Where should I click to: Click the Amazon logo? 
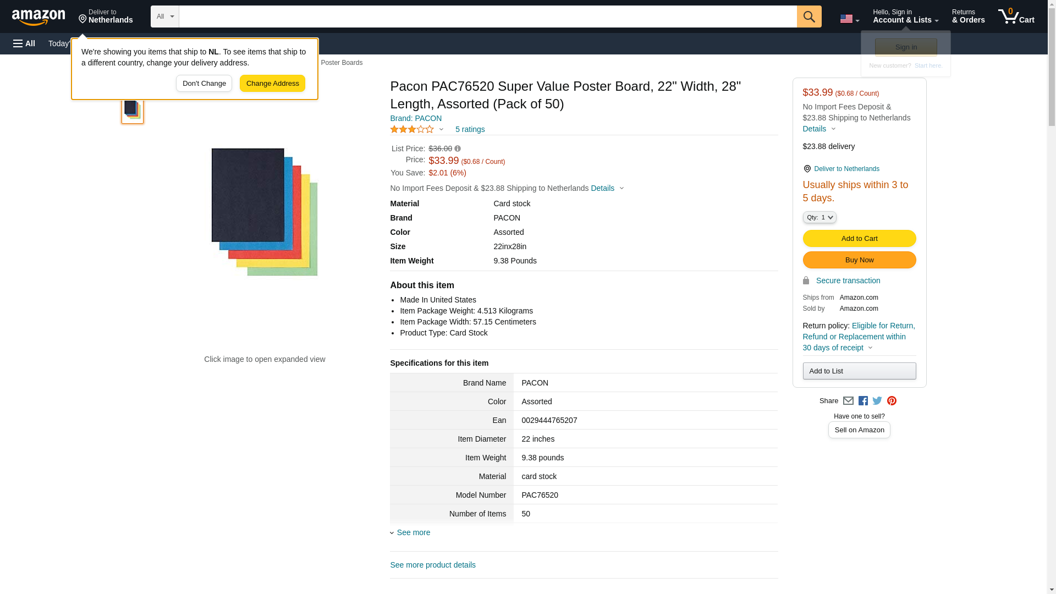pyautogui.click(x=38, y=17)
